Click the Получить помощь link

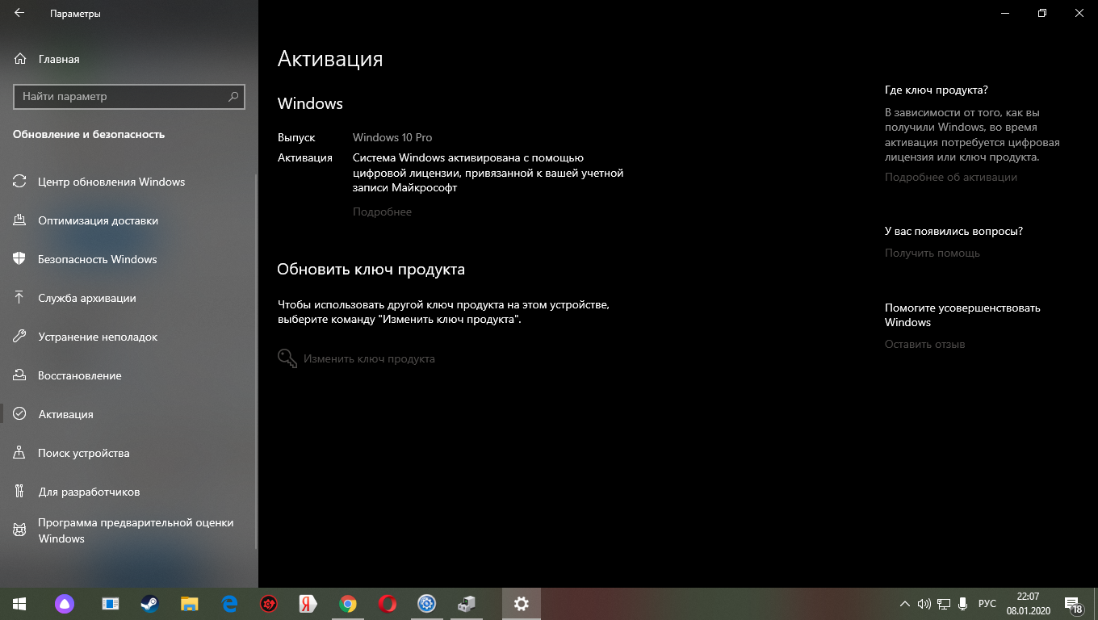(932, 253)
